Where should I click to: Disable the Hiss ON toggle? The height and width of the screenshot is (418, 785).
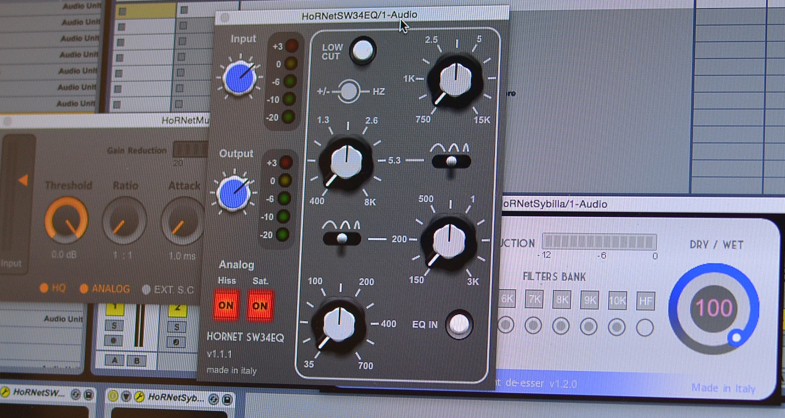click(x=226, y=306)
